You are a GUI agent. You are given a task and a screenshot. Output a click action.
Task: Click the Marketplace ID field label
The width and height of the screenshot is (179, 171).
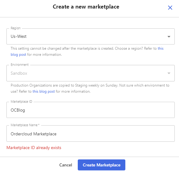point(21,102)
